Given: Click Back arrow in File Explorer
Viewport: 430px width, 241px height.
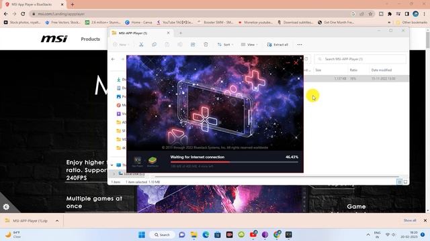Looking at the screenshot, I should 114,59.
